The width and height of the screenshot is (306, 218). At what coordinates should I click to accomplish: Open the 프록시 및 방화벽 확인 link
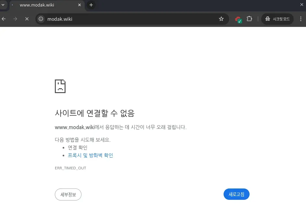(90, 155)
